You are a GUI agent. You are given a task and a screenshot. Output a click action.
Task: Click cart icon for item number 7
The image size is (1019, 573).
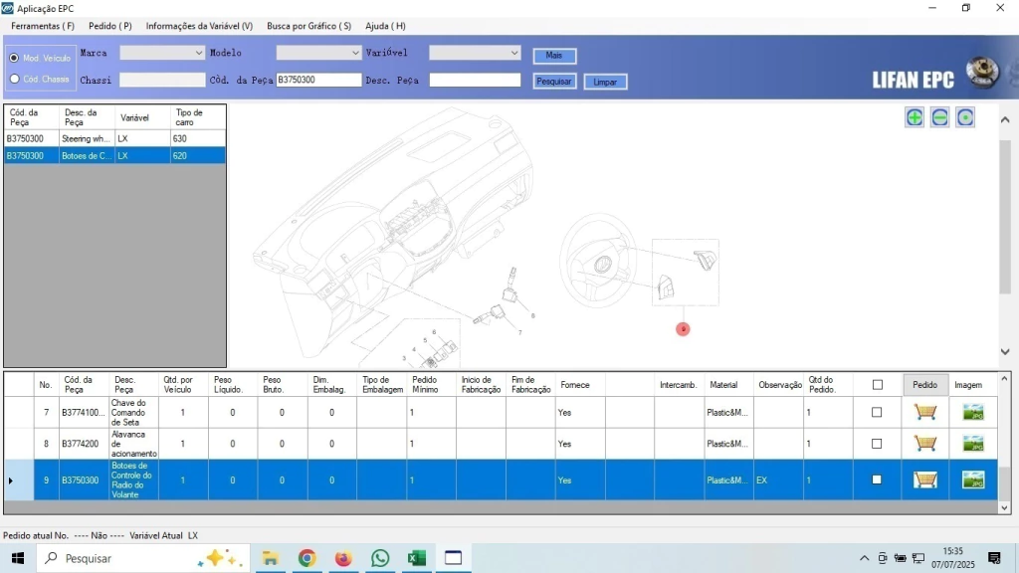[x=925, y=412]
